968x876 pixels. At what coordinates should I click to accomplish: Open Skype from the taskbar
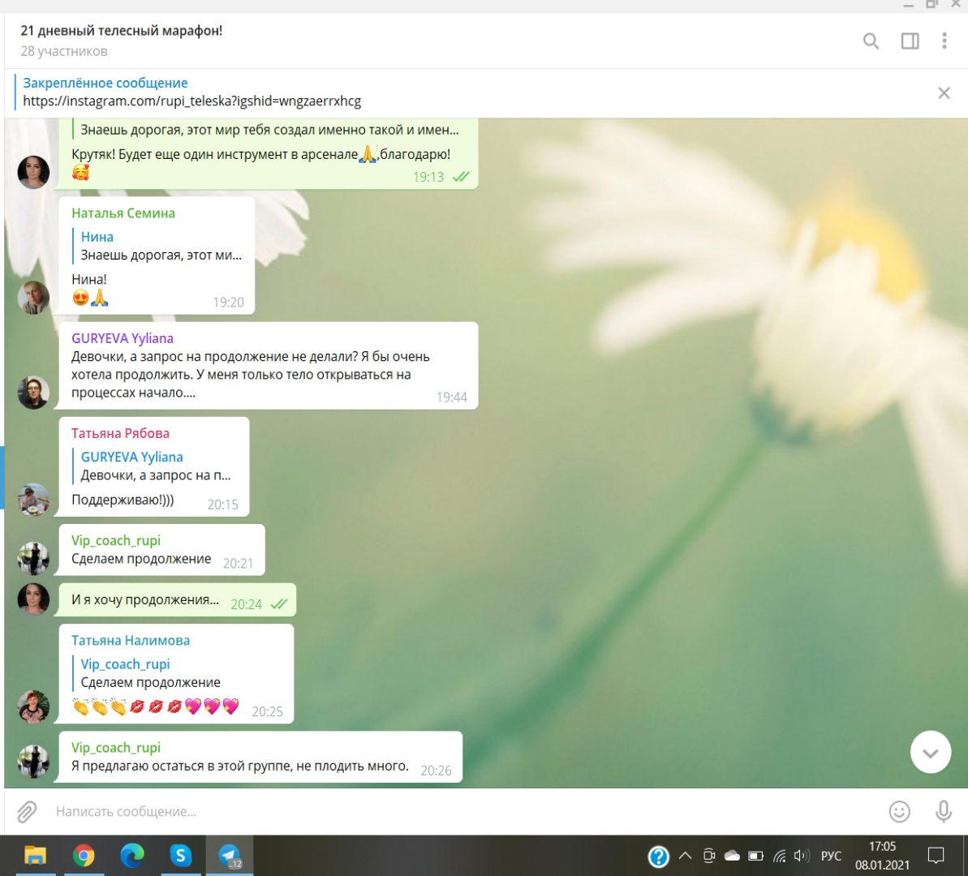[180, 856]
